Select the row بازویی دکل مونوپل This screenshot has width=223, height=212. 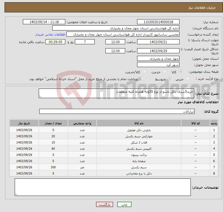coord(114,130)
